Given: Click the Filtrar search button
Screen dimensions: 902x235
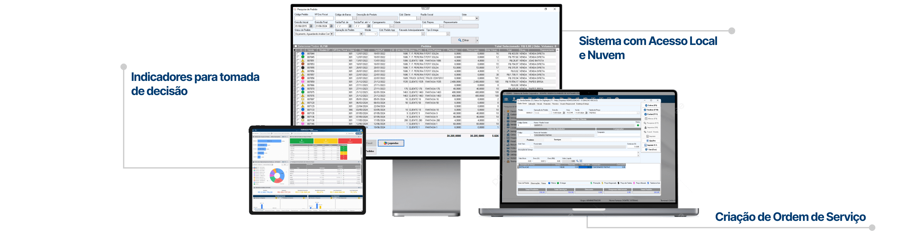Looking at the screenshot, I should click(463, 40).
